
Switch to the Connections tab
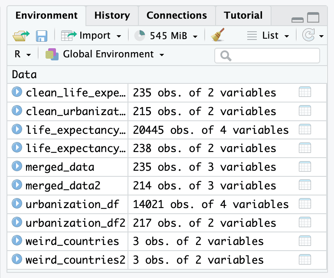177,16
